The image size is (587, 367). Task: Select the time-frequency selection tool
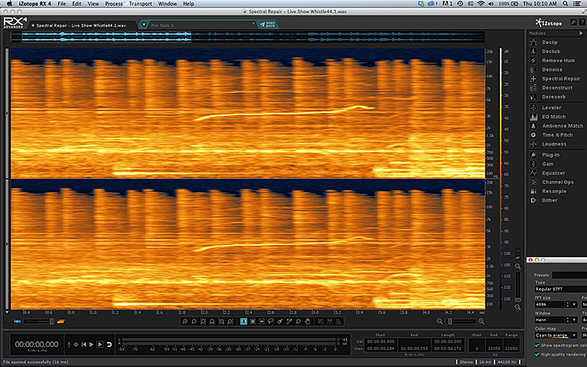pyautogui.click(x=253, y=321)
